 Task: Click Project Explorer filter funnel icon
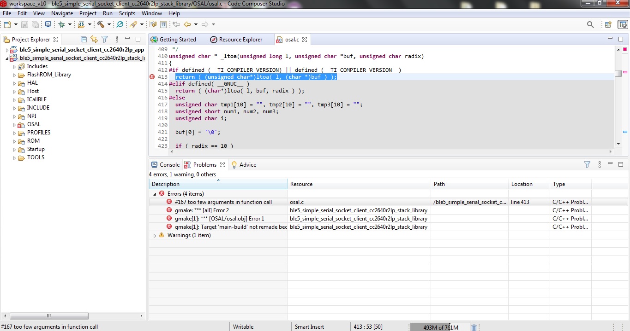coord(104,40)
